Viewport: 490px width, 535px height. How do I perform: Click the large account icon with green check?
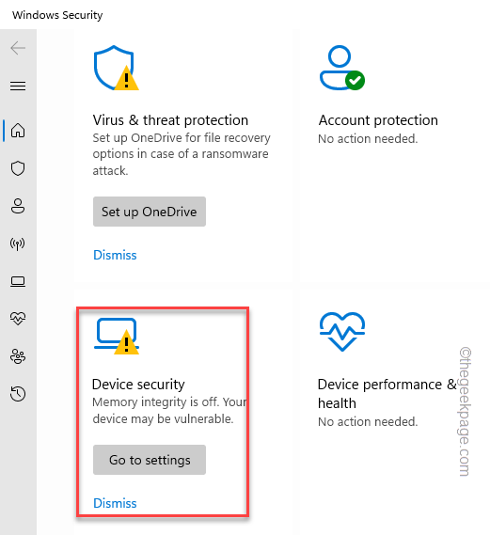[342, 68]
